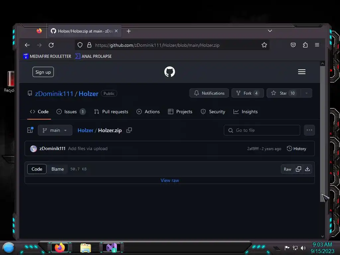The height and width of the screenshot is (255, 340).
Task: Open the Firefox extensions puzzle icon
Action: (x=305, y=45)
